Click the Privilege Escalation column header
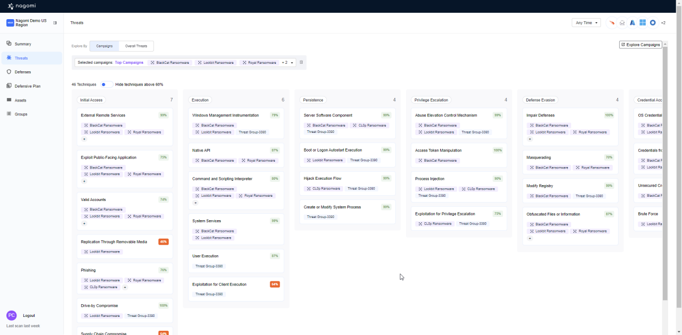The height and width of the screenshot is (335, 682). tap(431, 100)
